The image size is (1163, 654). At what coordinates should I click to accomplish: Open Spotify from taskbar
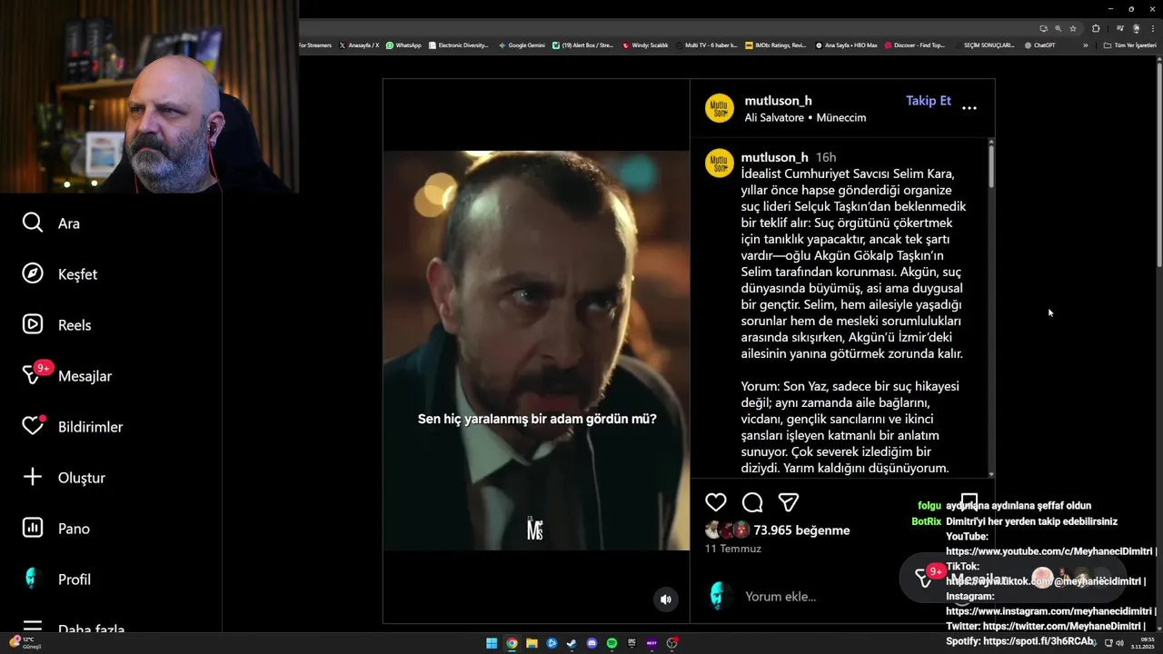point(611,643)
